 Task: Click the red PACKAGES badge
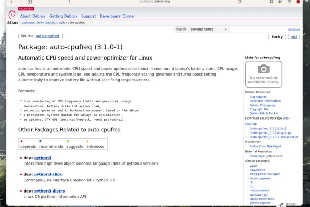(26, 9)
